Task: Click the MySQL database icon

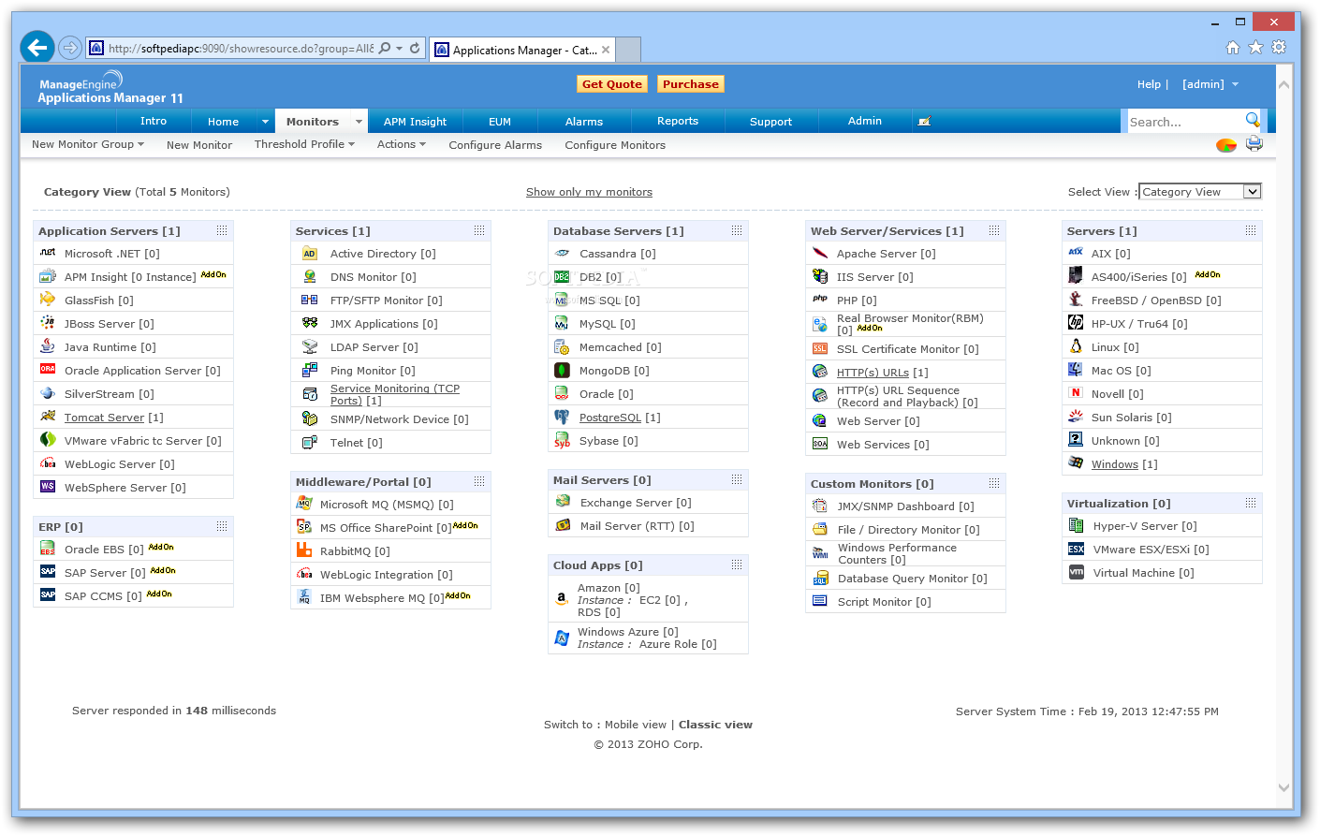Action: [562, 323]
